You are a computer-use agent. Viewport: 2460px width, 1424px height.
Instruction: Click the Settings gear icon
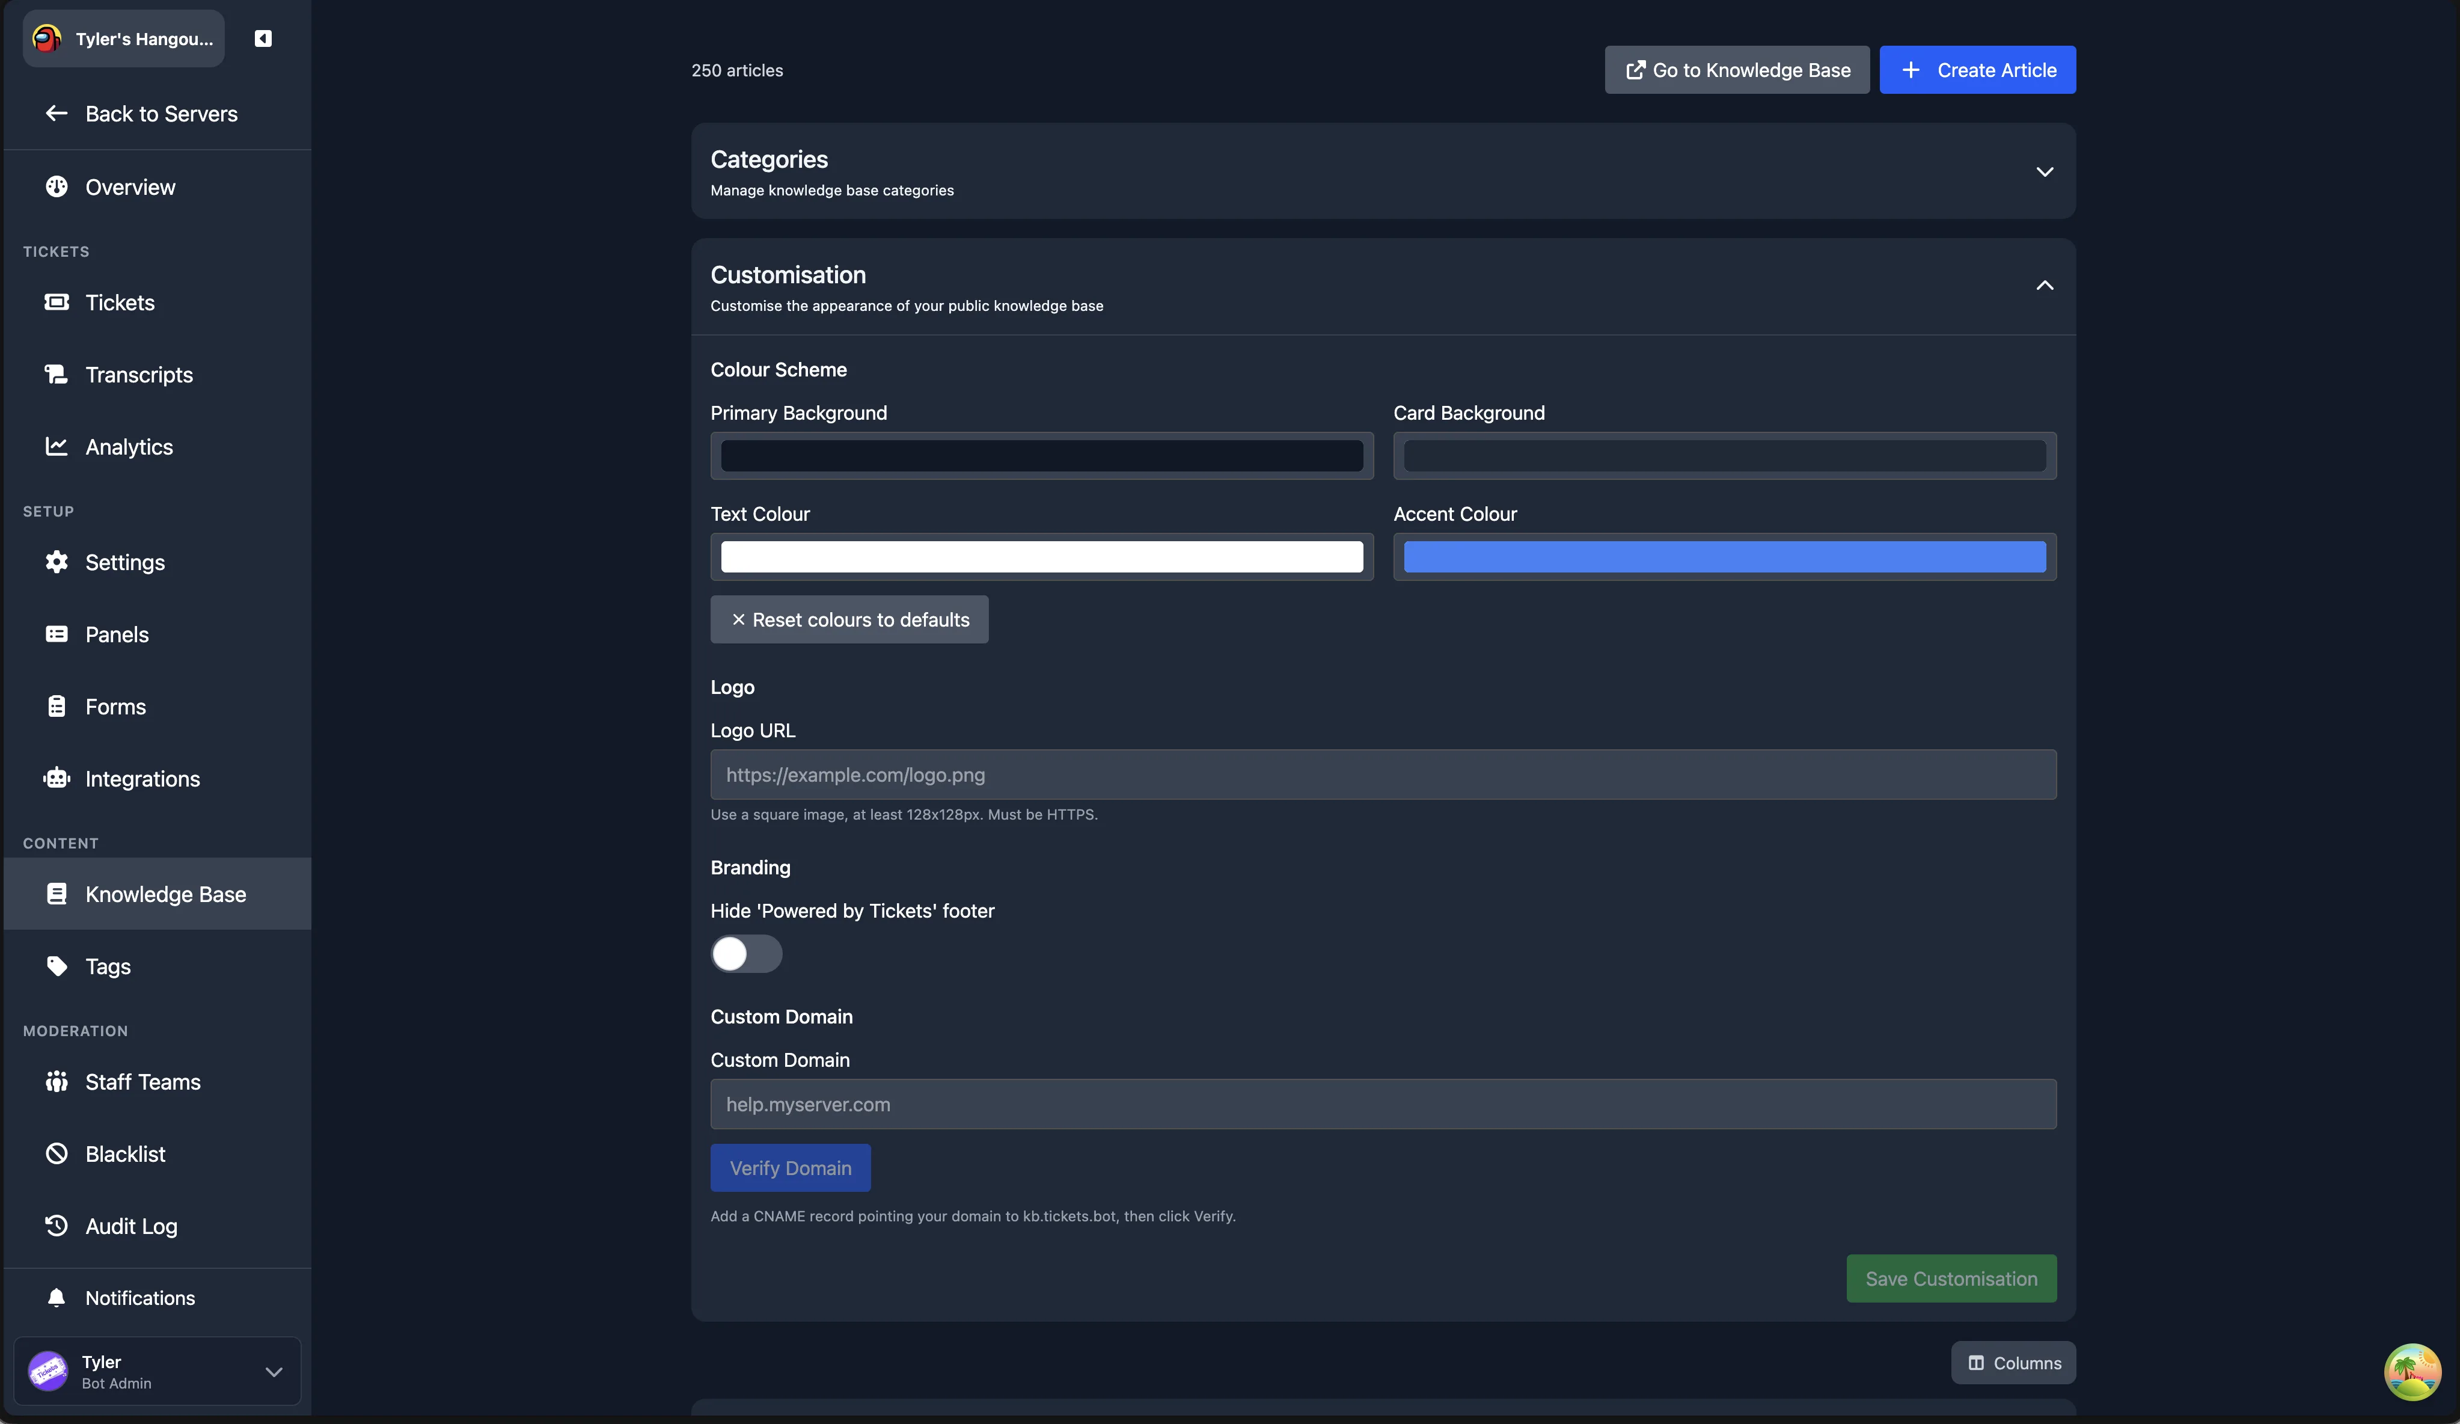[x=57, y=562]
